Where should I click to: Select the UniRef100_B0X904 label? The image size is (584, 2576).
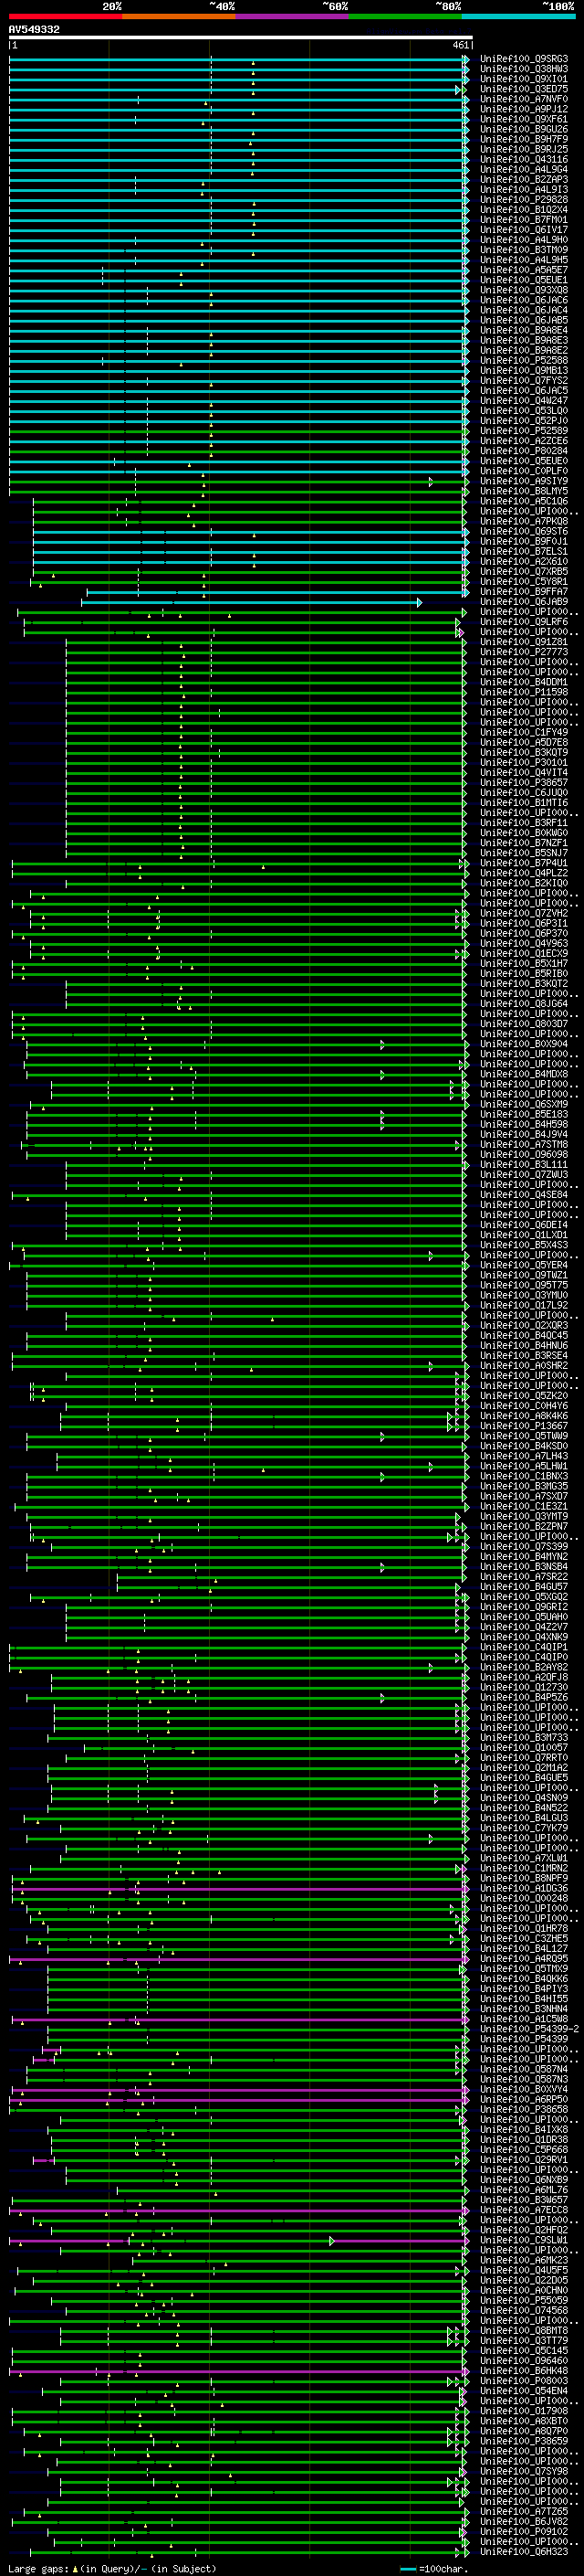point(524,1044)
